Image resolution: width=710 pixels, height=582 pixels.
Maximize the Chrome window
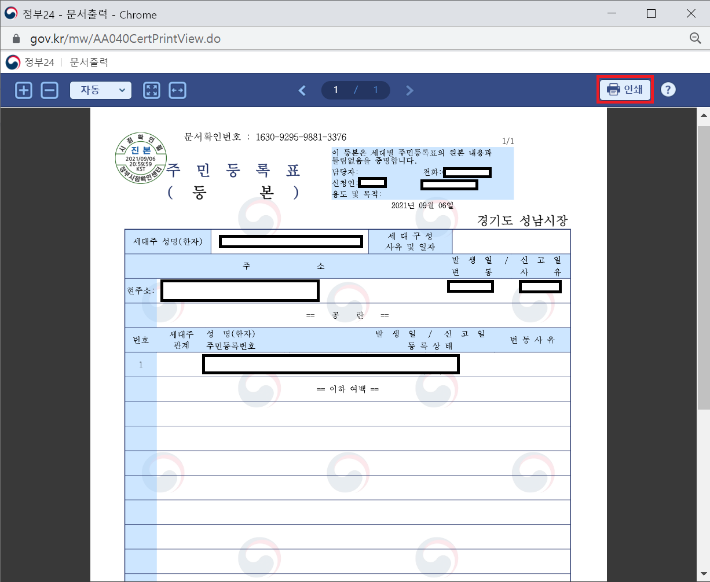[x=651, y=14]
